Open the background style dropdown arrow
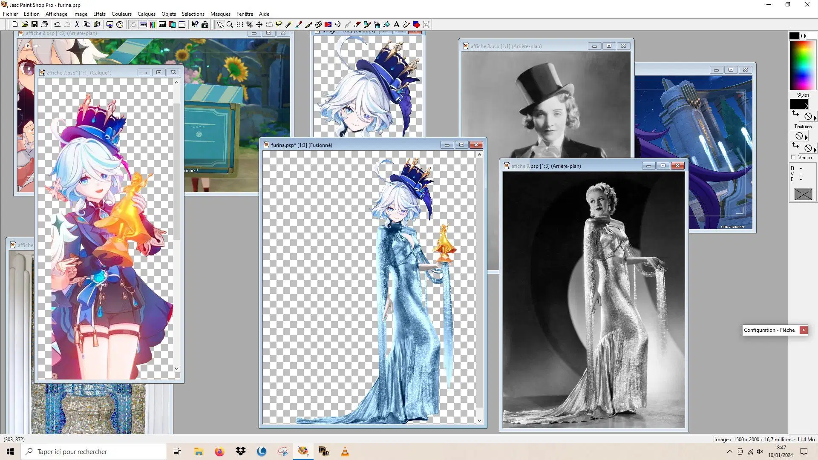This screenshot has width=818, height=460. click(x=815, y=118)
